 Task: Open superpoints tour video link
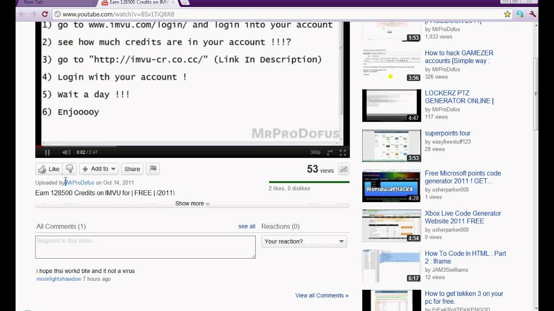click(x=448, y=133)
